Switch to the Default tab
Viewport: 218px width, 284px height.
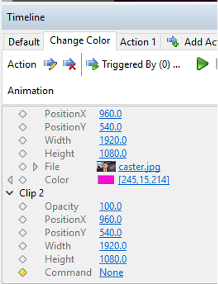pyautogui.click(x=24, y=42)
